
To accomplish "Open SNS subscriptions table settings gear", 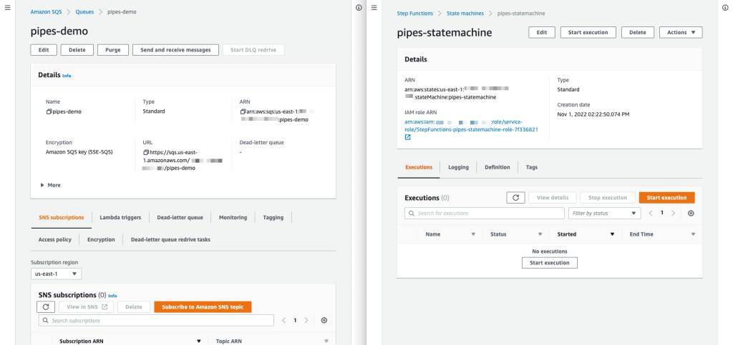I will pyautogui.click(x=324, y=320).
